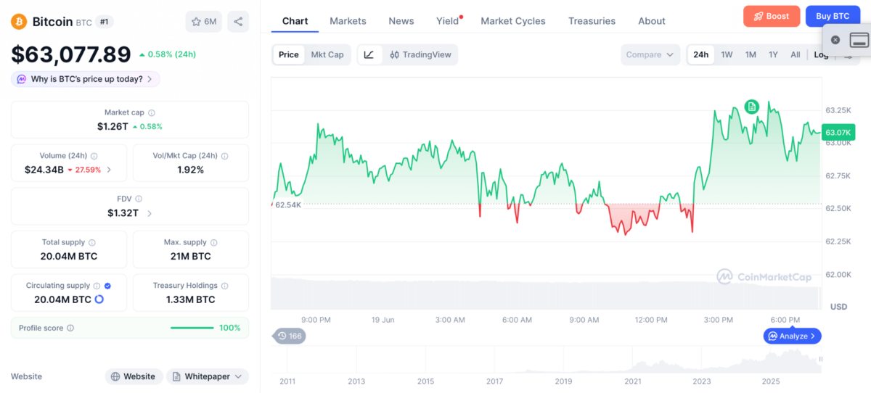Click the 166 history events badge

pyautogui.click(x=290, y=336)
